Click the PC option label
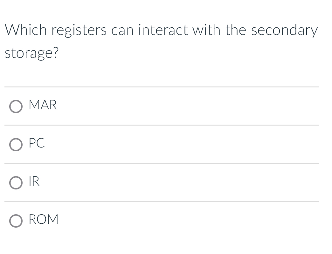Image resolution: width=332 pixels, height=254 pixels. [36, 143]
